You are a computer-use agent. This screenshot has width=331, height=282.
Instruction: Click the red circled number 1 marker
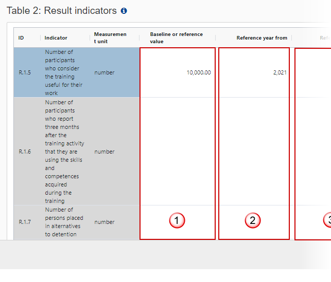[x=177, y=220]
